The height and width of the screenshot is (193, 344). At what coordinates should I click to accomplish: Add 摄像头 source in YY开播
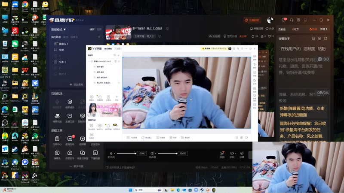[92, 98]
